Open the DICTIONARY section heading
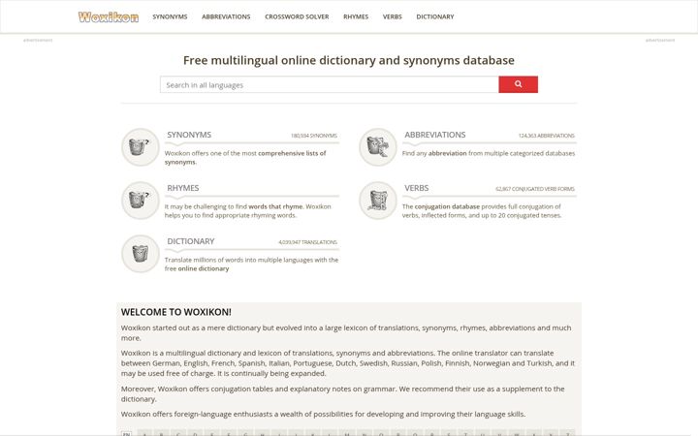This screenshot has height=436, width=698. pyautogui.click(x=191, y=241)
